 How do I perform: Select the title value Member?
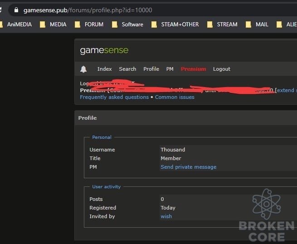point(171,158)
